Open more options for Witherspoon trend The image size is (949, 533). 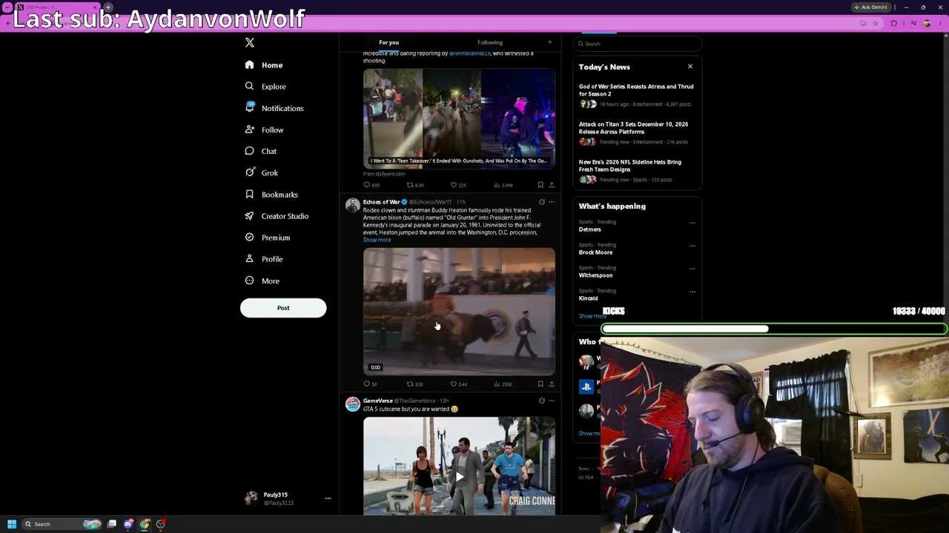pos(692,269)
